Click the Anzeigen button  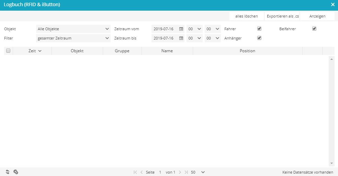click(317, 16)
